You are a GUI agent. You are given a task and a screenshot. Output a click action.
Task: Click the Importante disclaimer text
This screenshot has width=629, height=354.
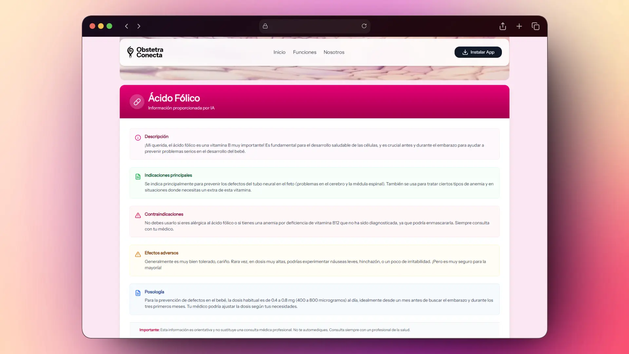point(275,330)
